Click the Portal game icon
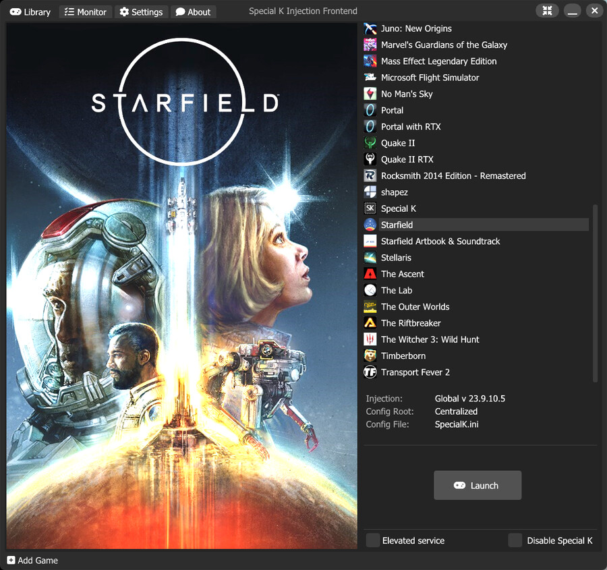The height and width of the screenshot is (570, 607). click(370, 111)
